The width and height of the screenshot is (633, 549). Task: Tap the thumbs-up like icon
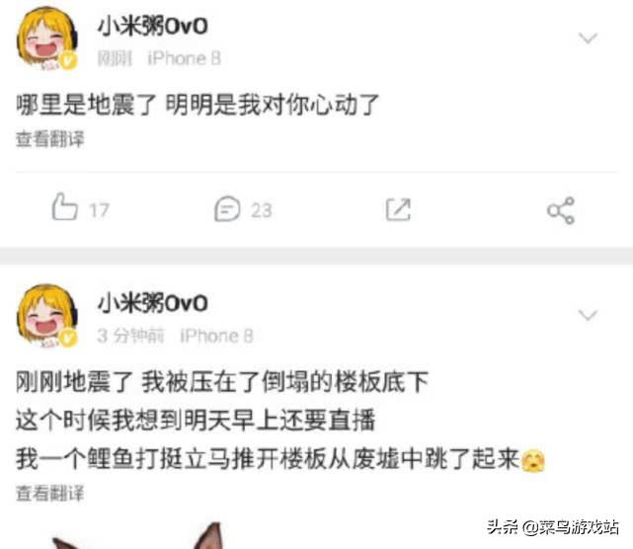coord(64,207)
